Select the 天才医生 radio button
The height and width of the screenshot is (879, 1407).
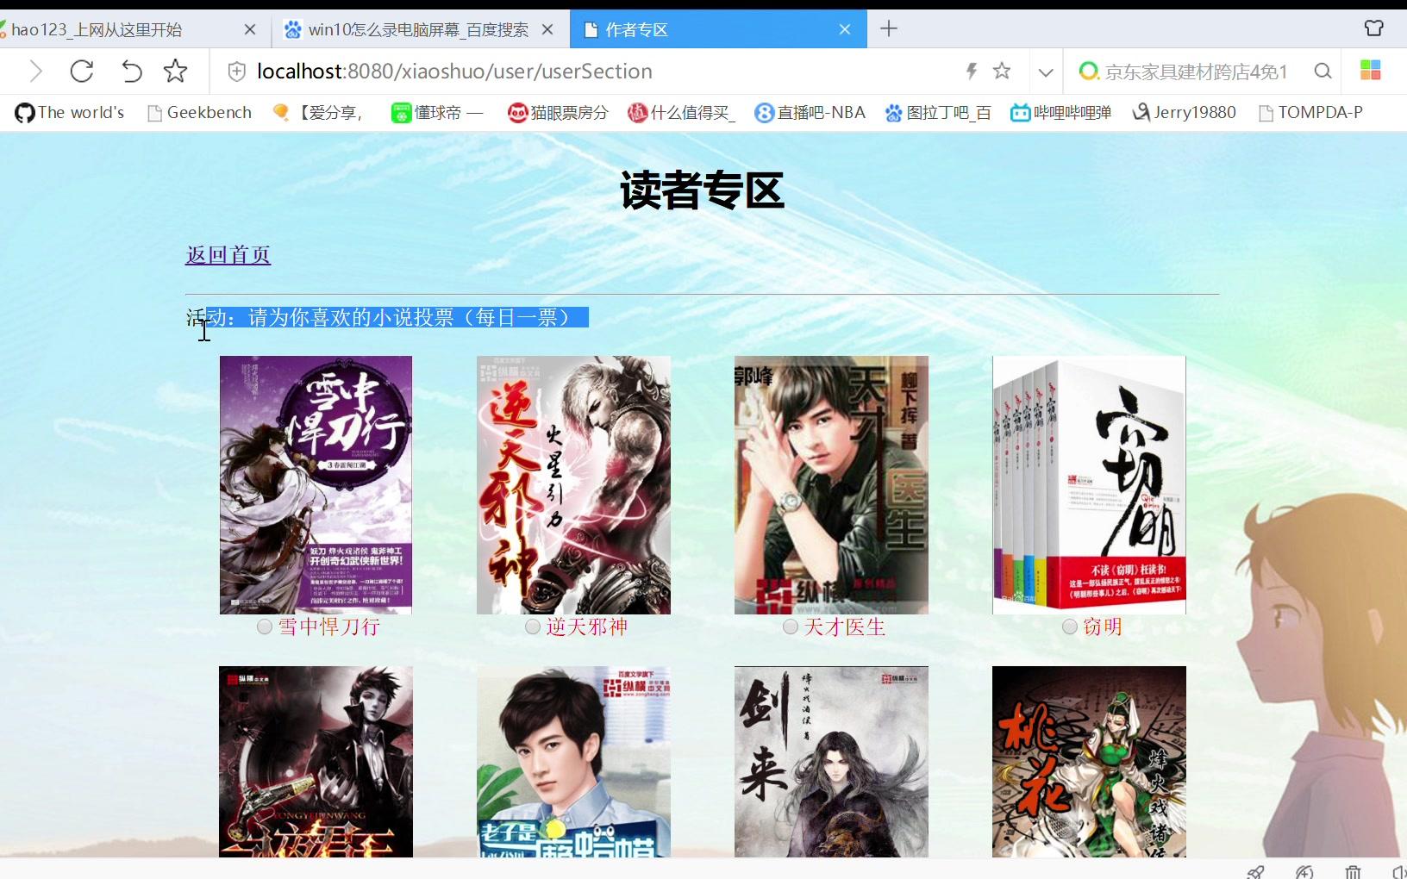tap(790, 627)
